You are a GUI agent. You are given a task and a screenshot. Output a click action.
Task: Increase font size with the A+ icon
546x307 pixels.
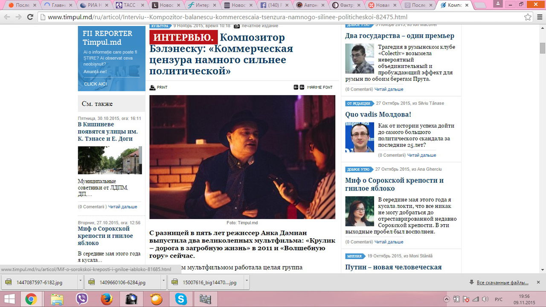click(302, 87)
